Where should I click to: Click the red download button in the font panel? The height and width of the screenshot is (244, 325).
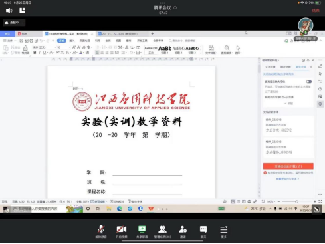tap(288, 166)
